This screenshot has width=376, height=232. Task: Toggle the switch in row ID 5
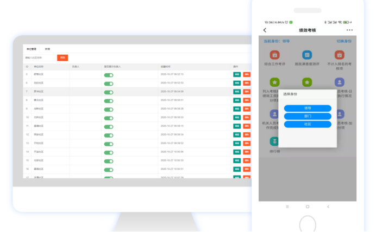(109, 75)
